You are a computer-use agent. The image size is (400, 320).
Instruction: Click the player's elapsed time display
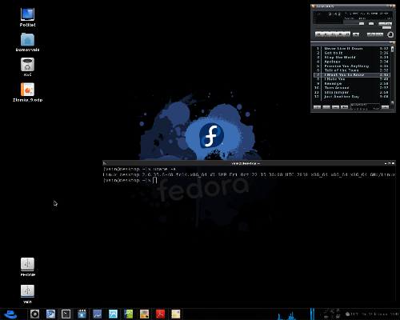334,14
